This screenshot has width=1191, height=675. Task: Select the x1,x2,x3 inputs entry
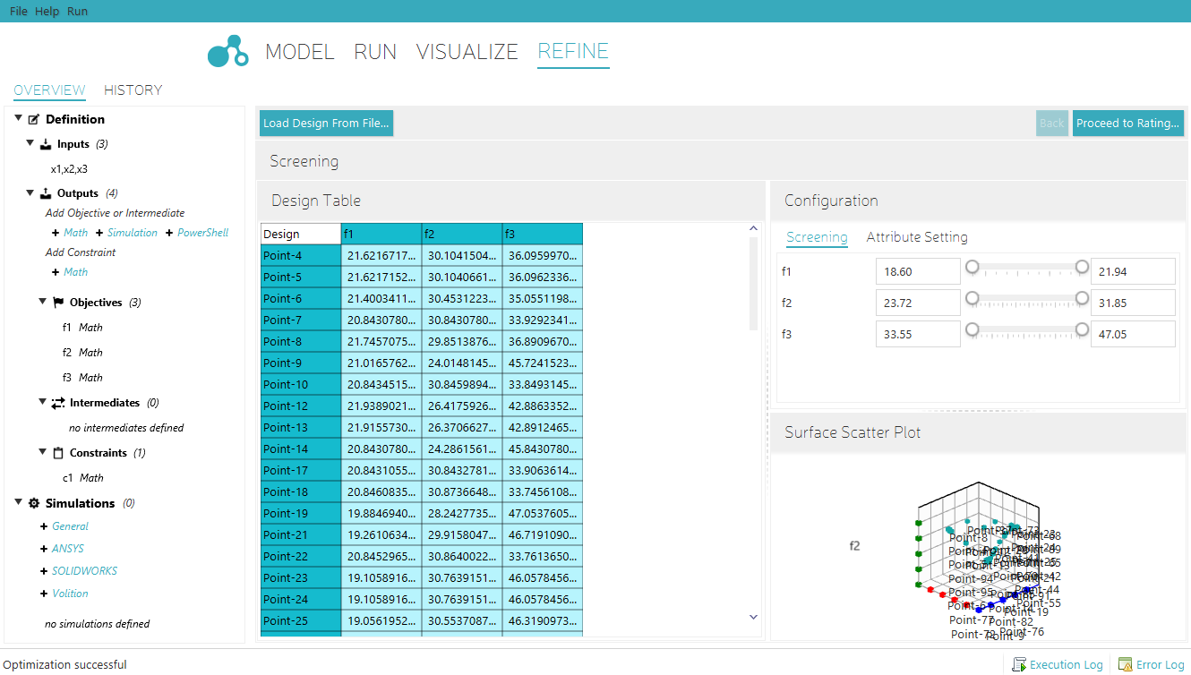tap(69, 168)
